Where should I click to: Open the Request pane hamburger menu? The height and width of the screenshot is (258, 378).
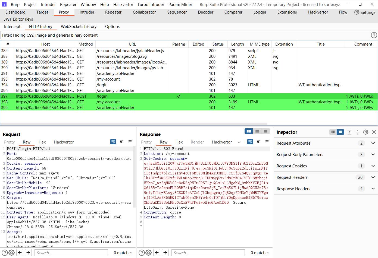[130, 142]
